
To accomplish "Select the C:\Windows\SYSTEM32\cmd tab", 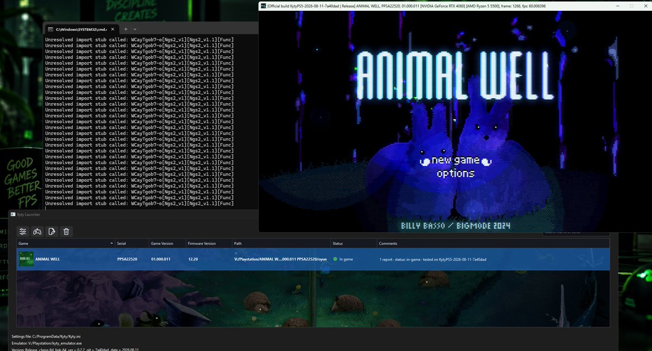I will click(81, 29).
